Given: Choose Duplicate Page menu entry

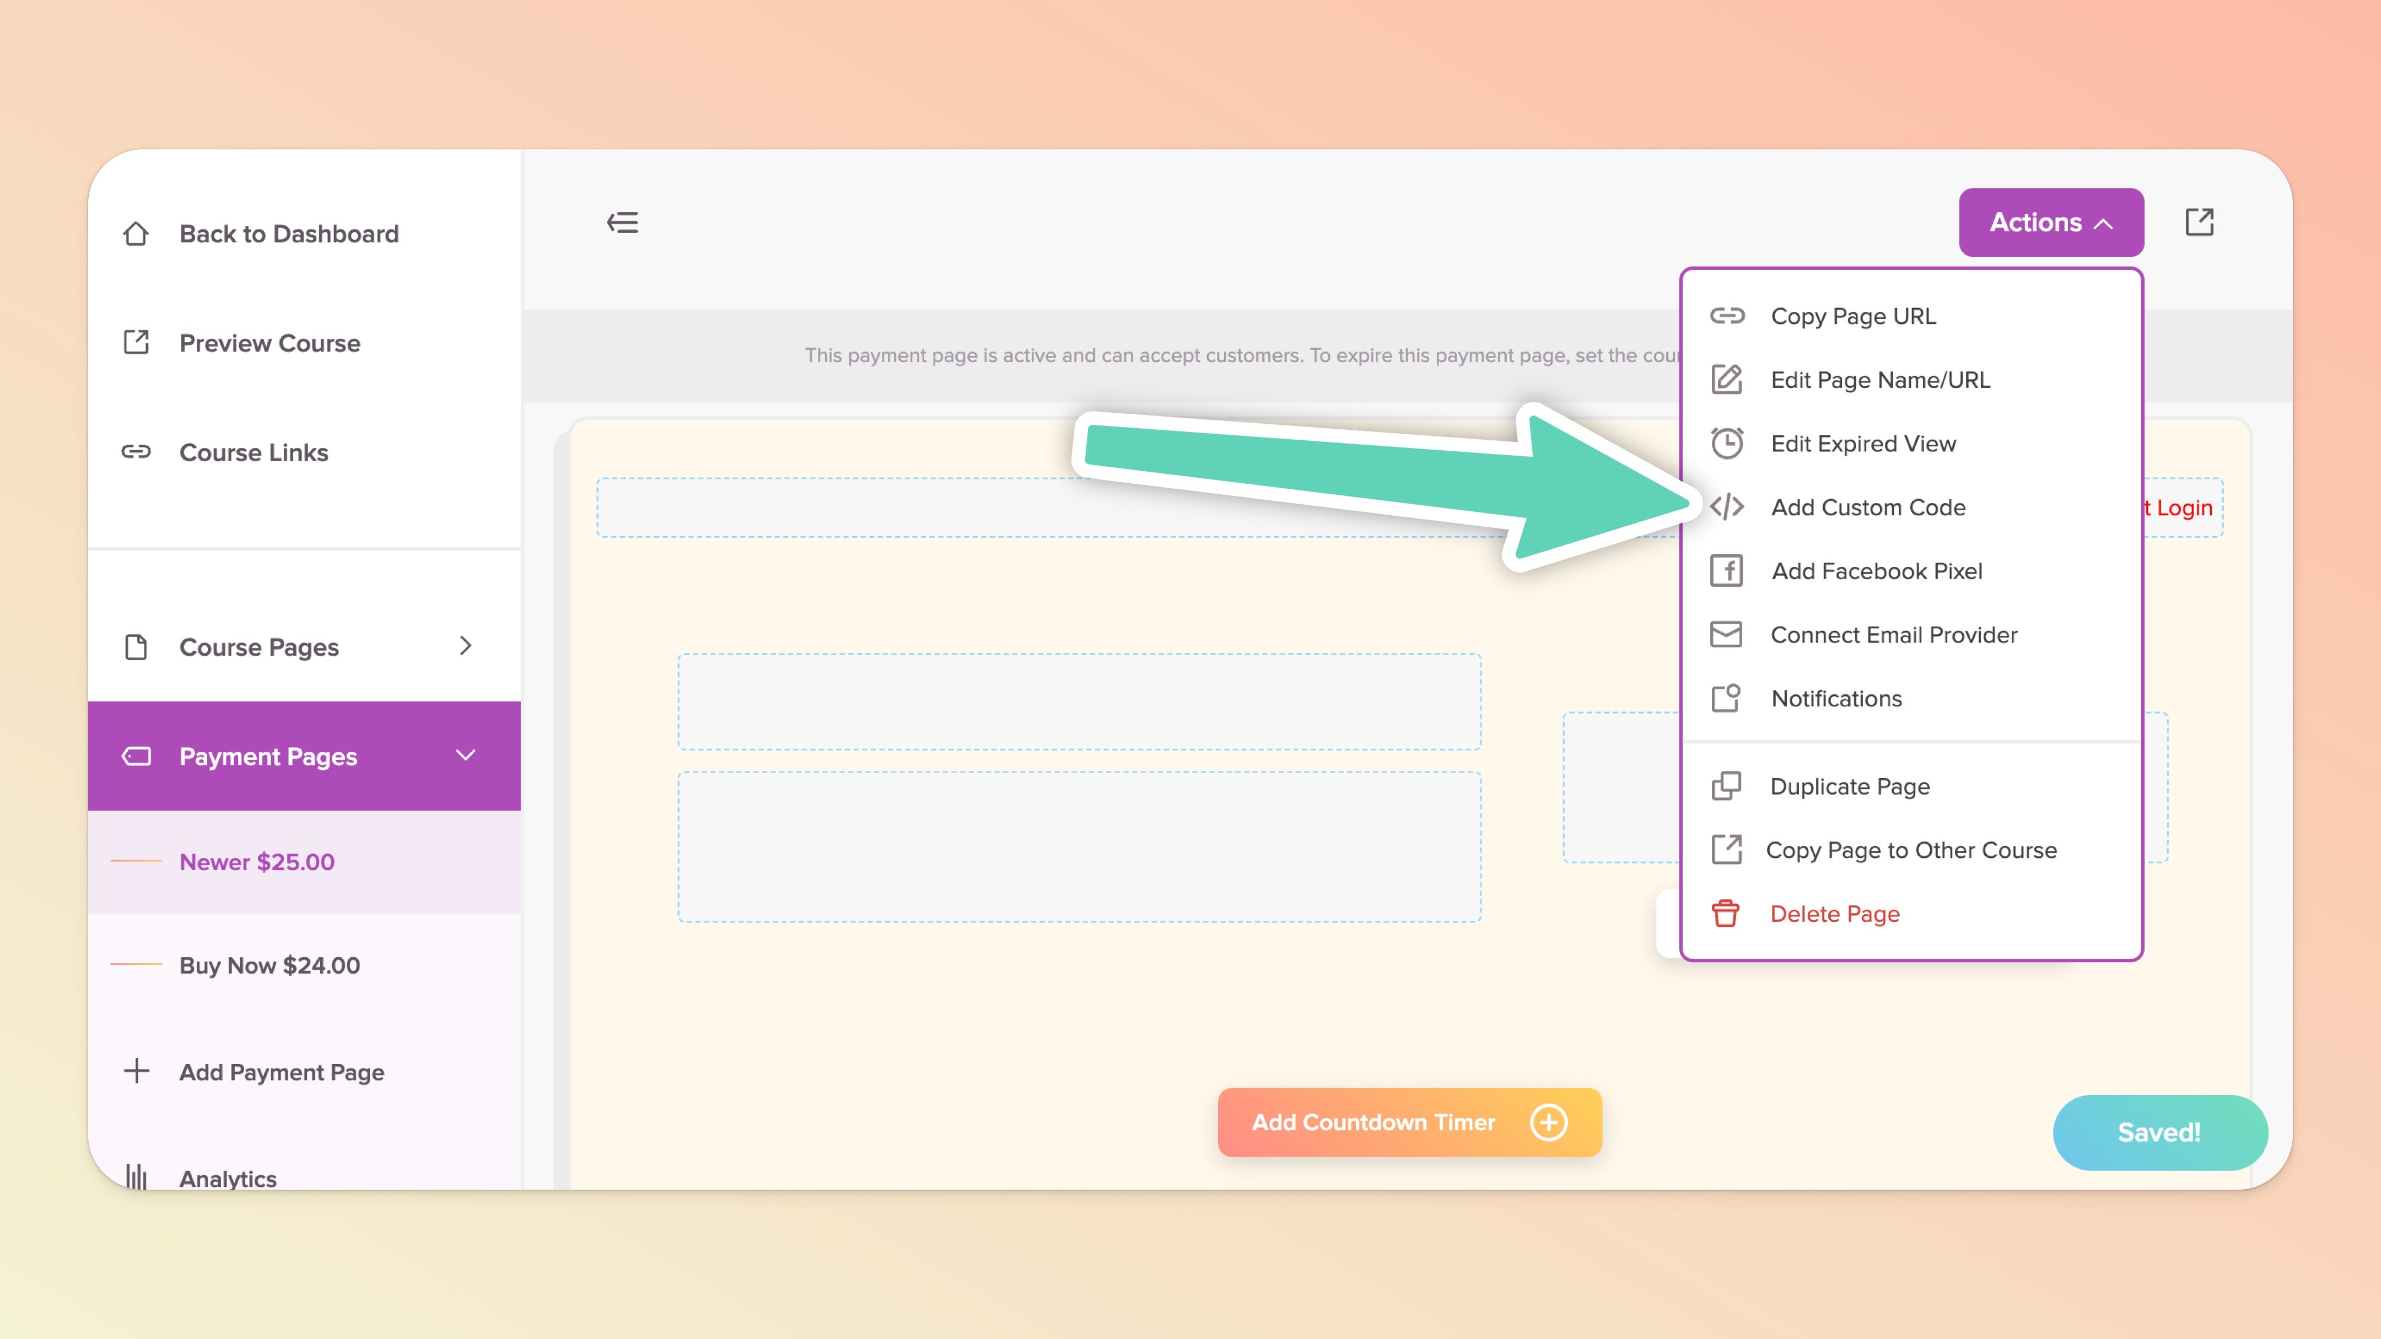Looking at the screenshot, I should 1850,786.
